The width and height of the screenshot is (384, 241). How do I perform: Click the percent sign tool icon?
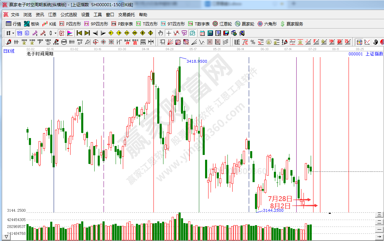[x=253, y=42]
